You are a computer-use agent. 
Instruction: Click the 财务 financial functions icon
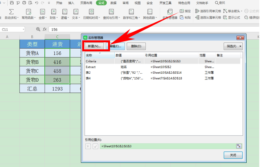[x=53, y=12]
